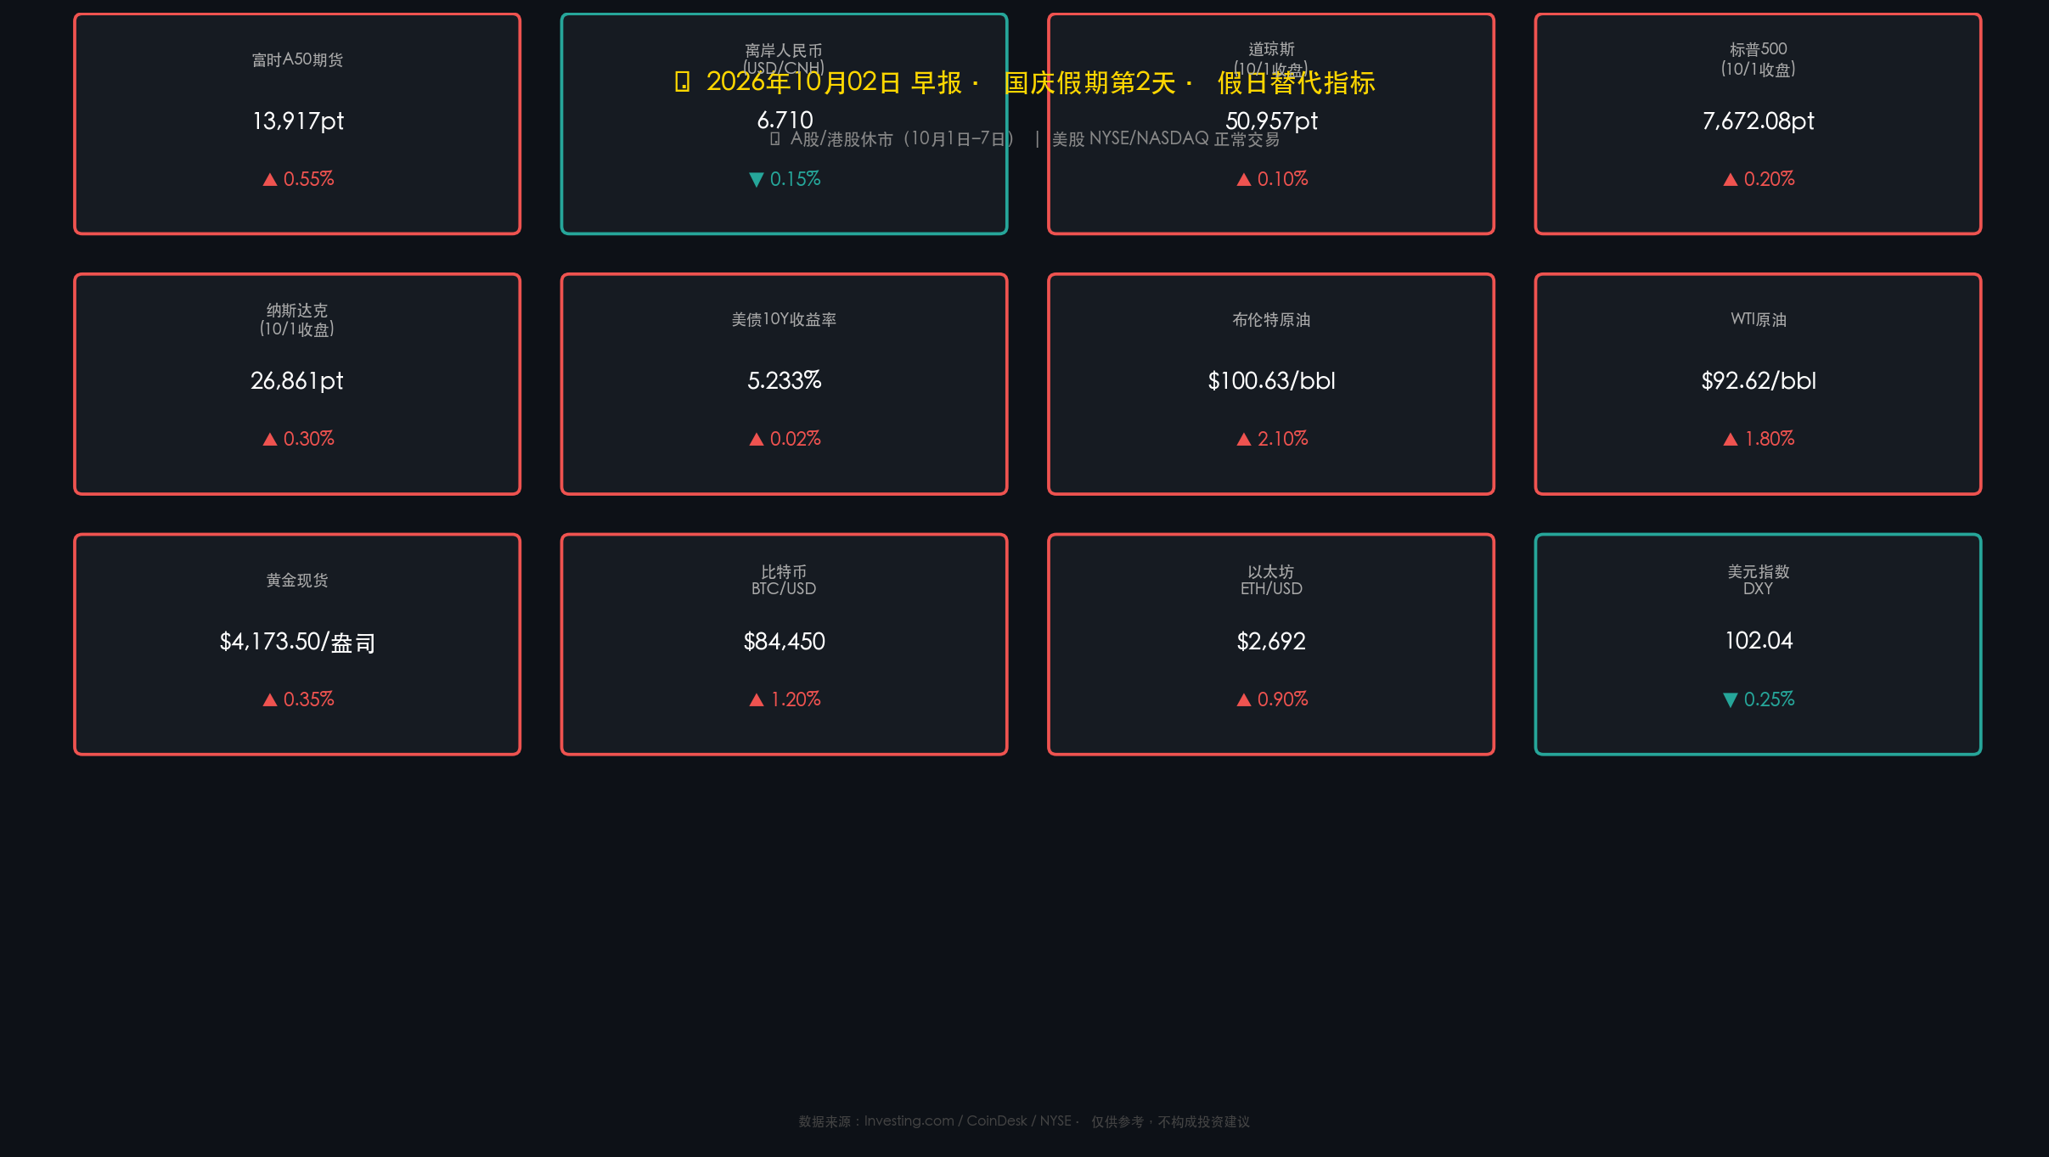Open the 布伦特原油 card
Viewport: 2049px width, 1157px height.
coord(1271,384)
